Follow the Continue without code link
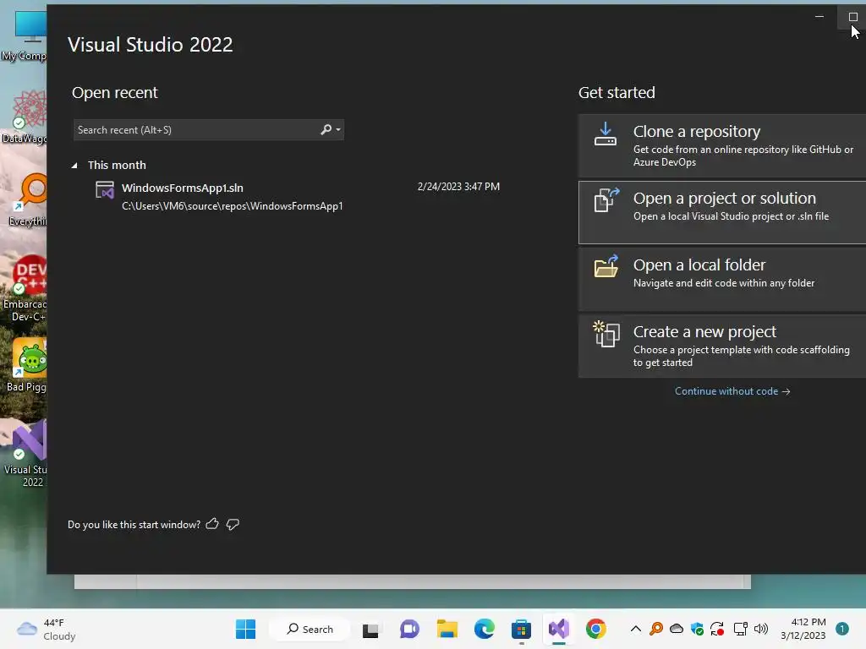 [x=732, y=391]
